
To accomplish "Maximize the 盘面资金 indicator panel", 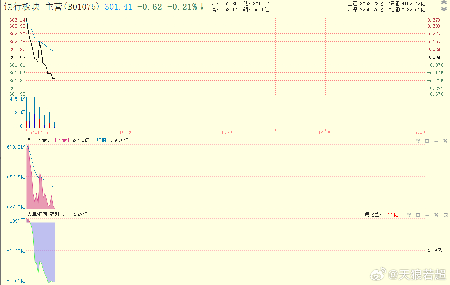I will click(x=427, y=141).
